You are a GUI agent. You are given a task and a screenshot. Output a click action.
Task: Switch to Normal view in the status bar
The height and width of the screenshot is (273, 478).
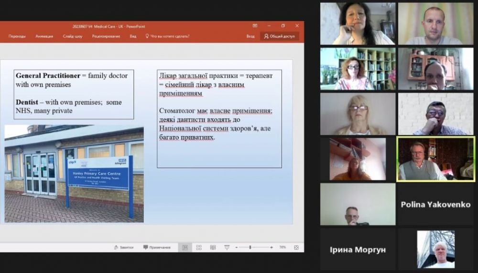[185, 247]
